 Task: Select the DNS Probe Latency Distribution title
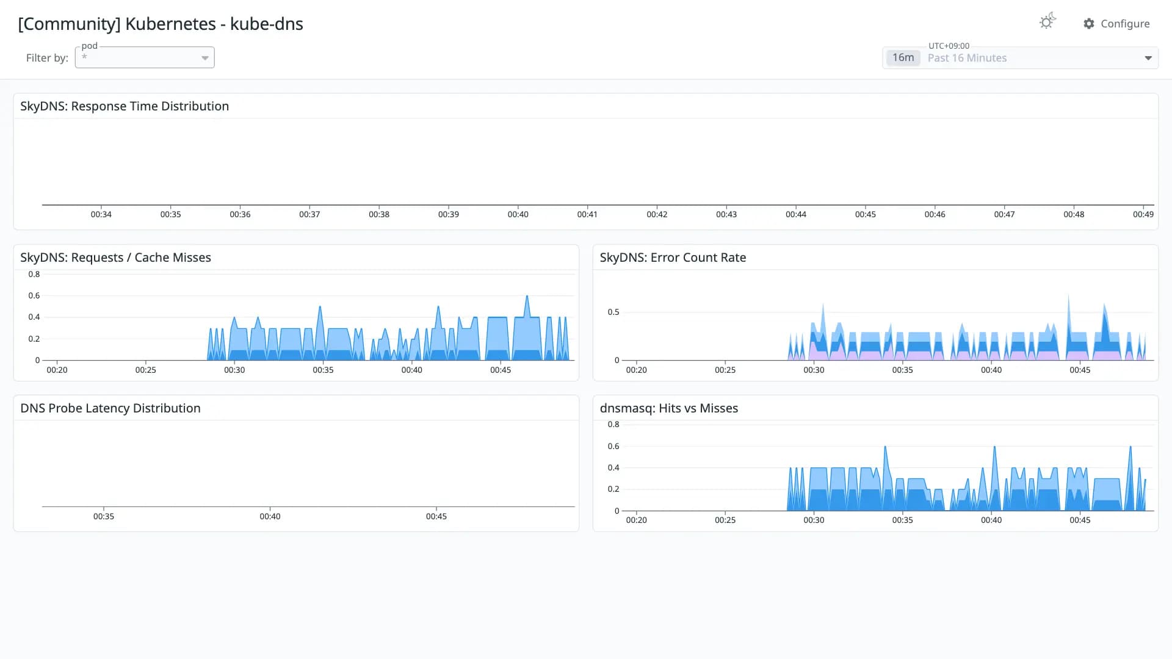(110, 408)
